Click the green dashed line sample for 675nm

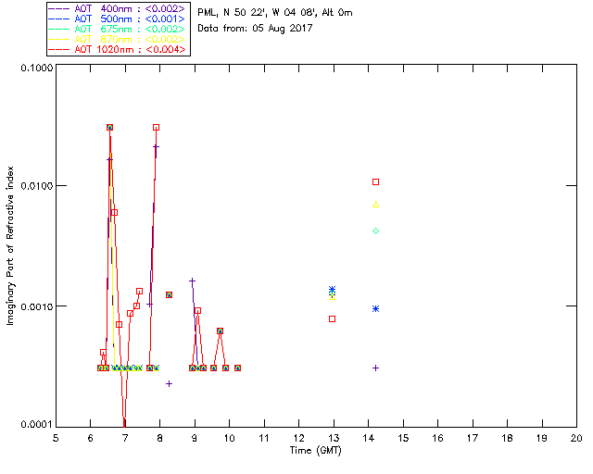59,29
